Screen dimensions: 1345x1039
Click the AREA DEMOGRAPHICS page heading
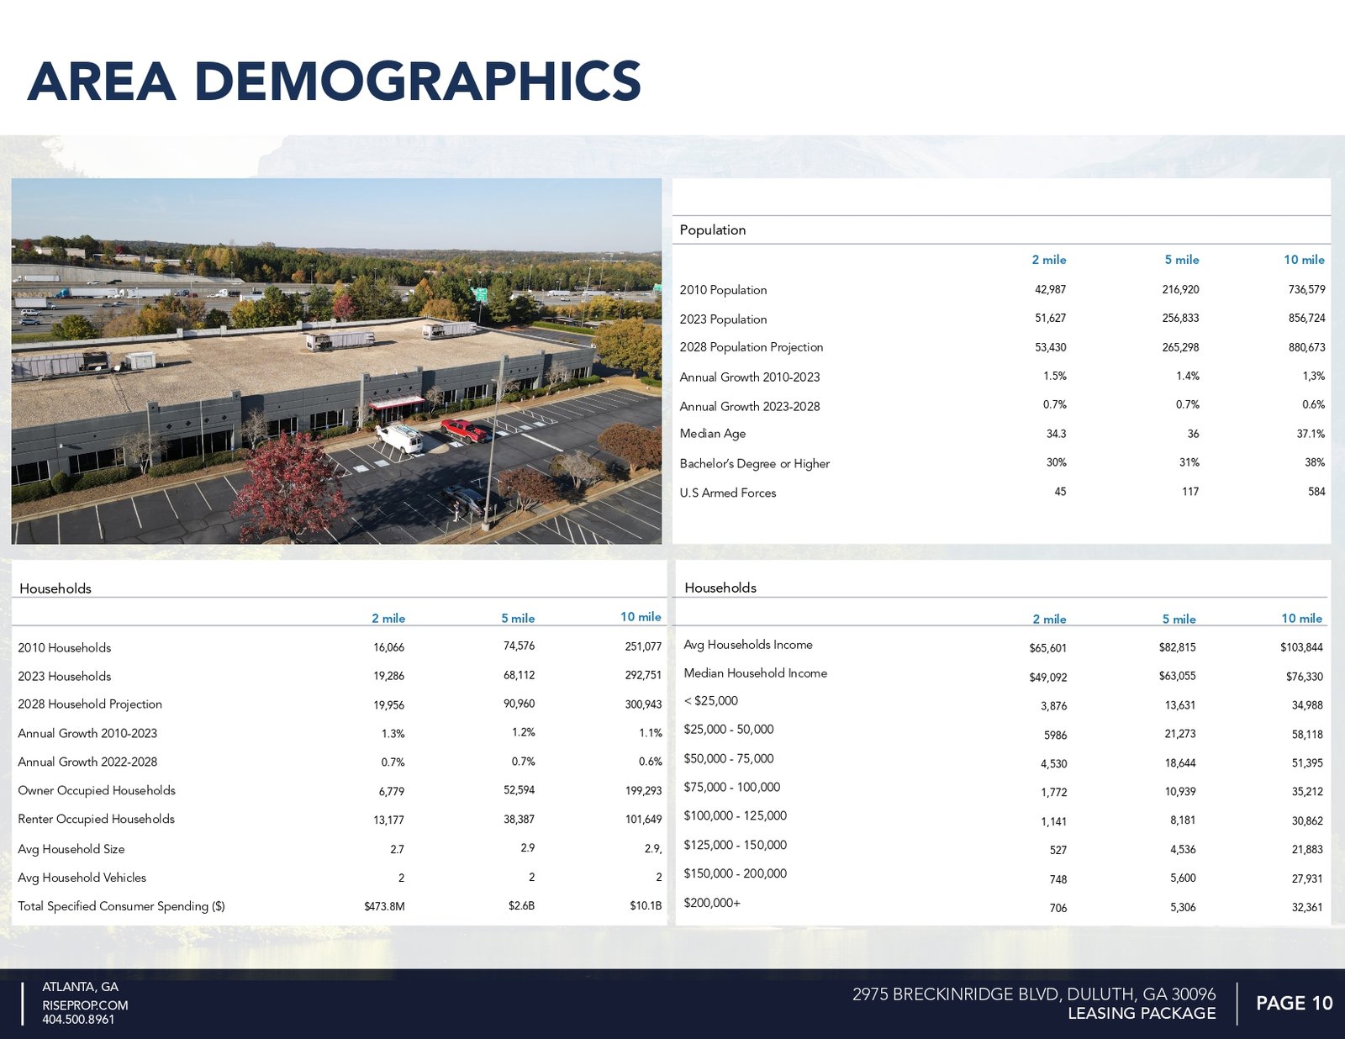pos(334,82)
